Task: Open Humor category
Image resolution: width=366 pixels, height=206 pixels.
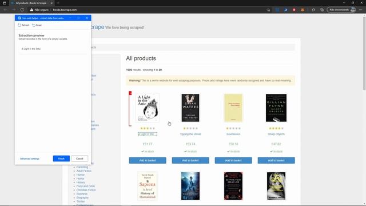Action: click(80, 175)
